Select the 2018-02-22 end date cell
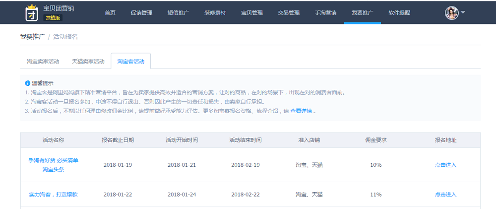496x209 pixels. point(246,195)
